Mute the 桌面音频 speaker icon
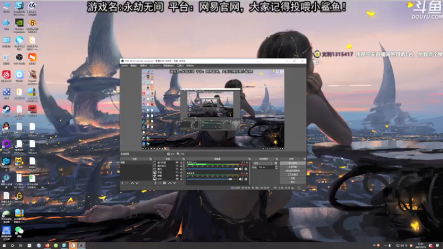The width and height of the screenshot is (443, 249). click(241, 179)
